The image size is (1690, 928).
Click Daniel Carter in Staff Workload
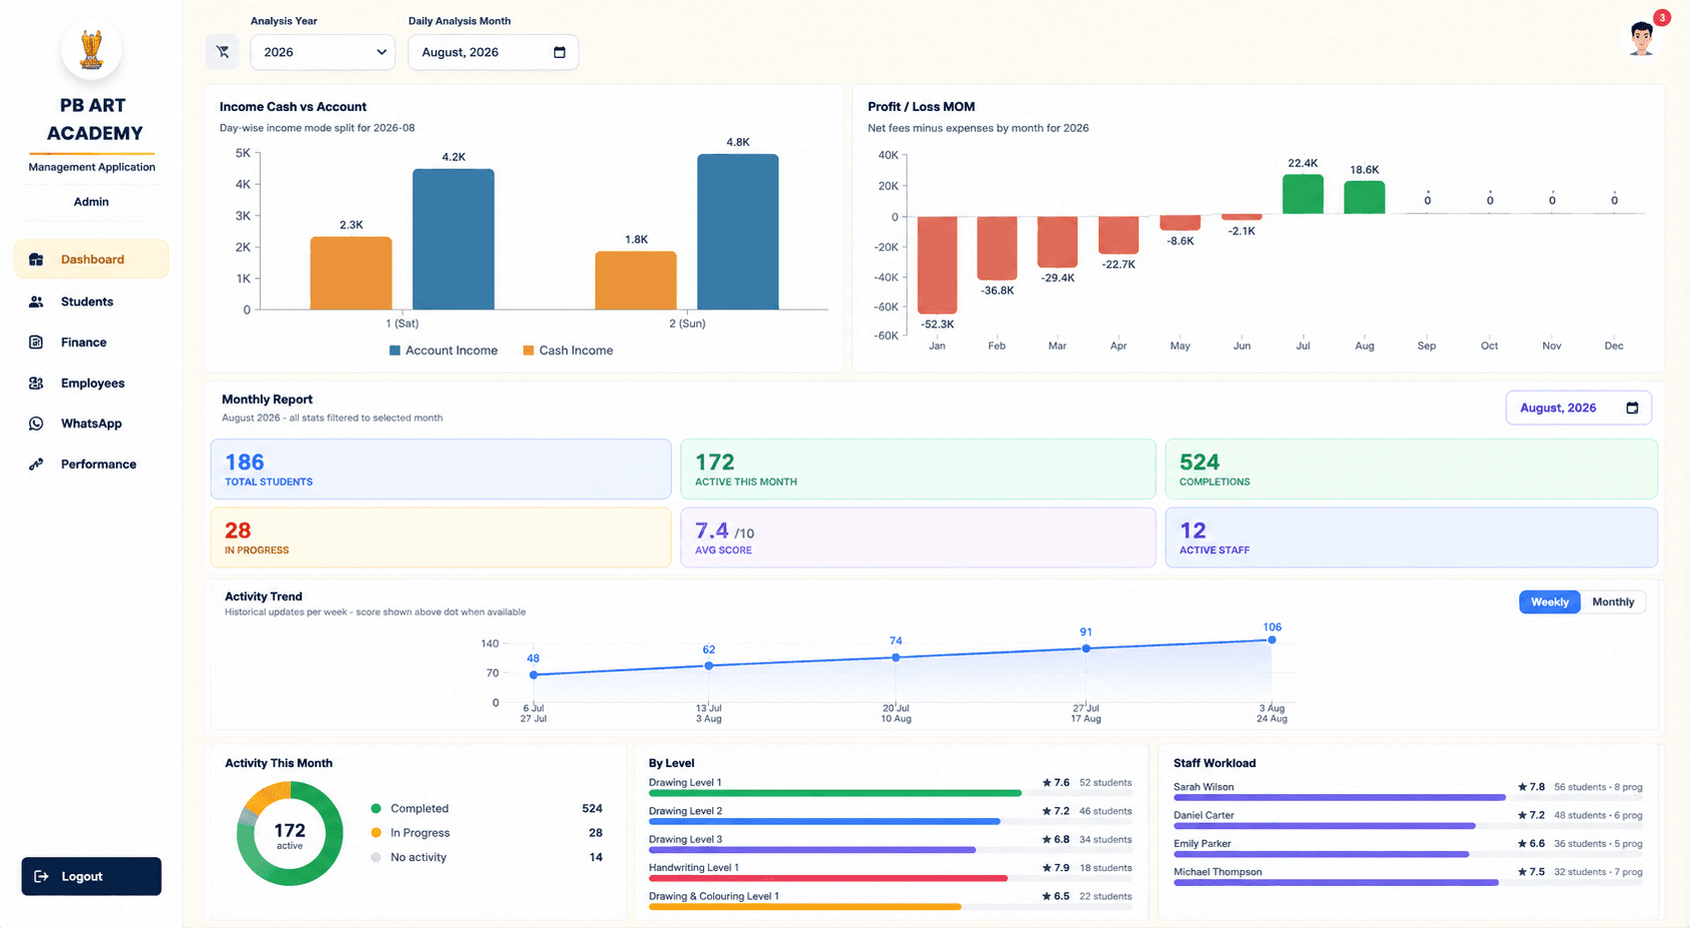coord(1204,815)
